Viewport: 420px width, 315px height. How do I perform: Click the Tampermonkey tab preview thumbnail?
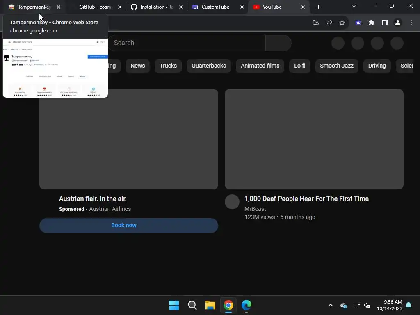[55, 68]
